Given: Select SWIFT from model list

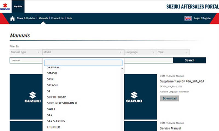Looking at the screenshot, I should pyautogui.click(x=51, y=109).
